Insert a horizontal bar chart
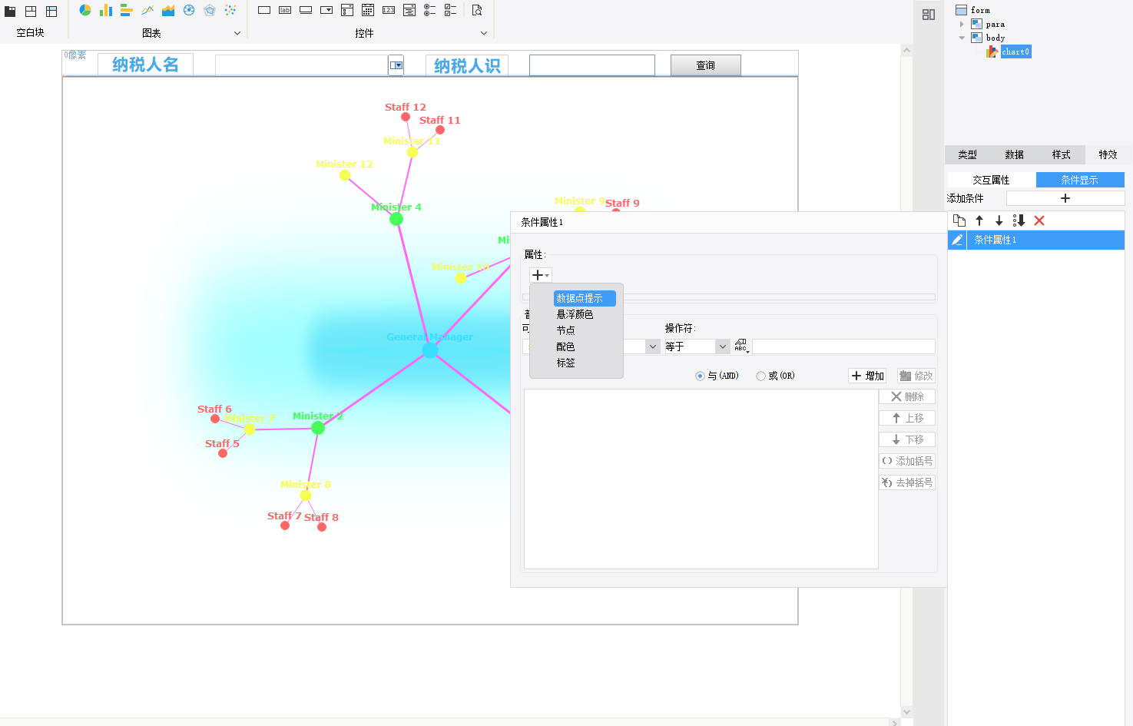Viewport: 1133px width, 726px height. point(127,10)
